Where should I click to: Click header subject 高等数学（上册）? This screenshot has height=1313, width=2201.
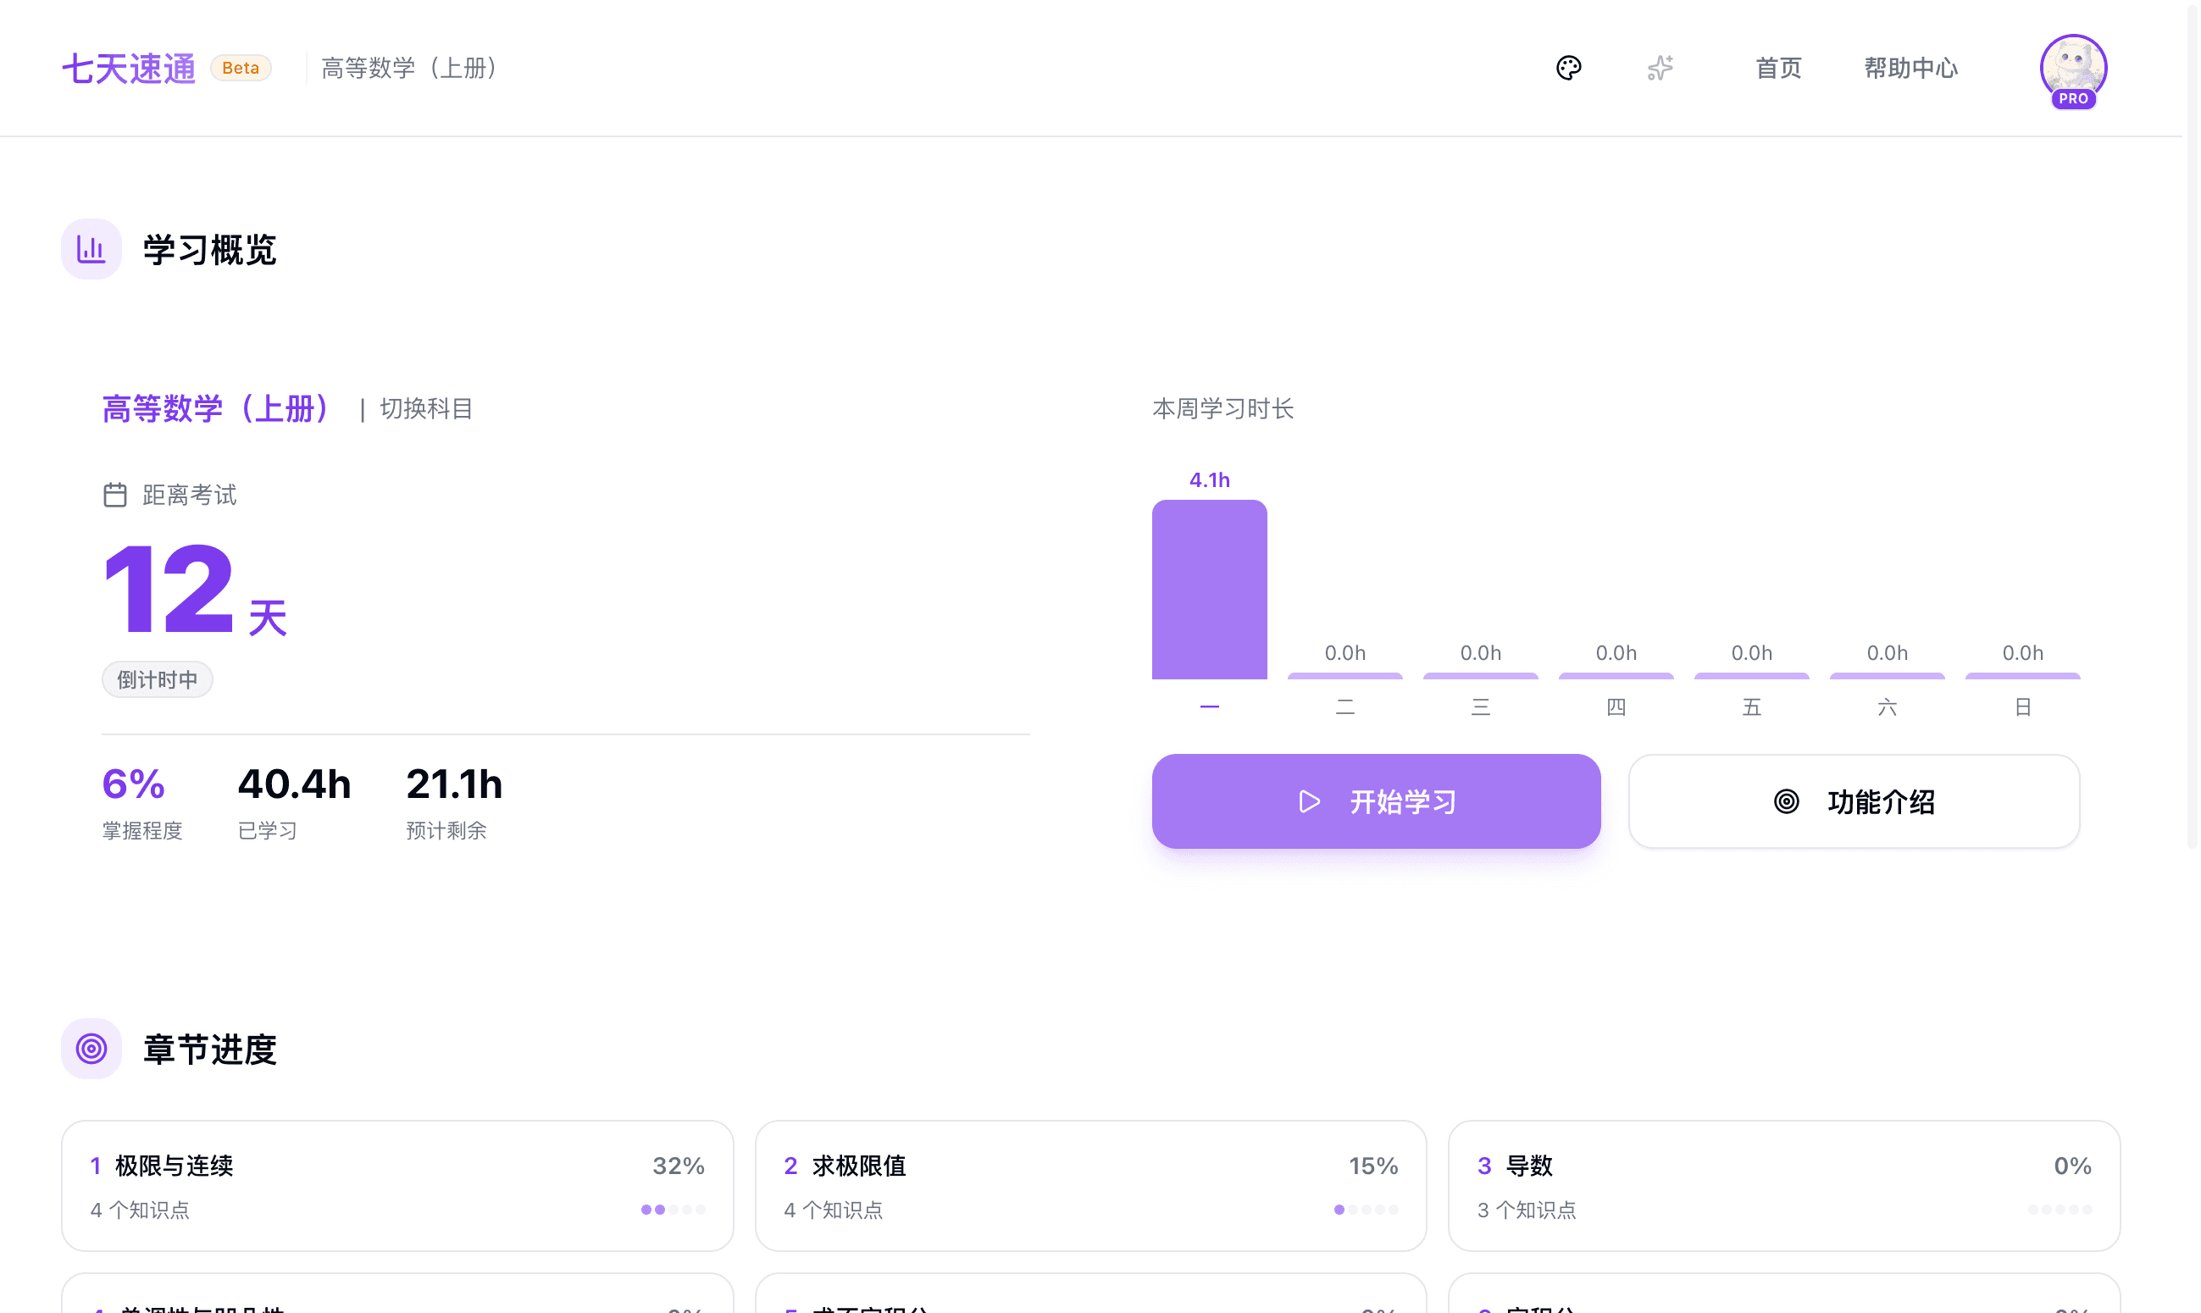(407, 68)
